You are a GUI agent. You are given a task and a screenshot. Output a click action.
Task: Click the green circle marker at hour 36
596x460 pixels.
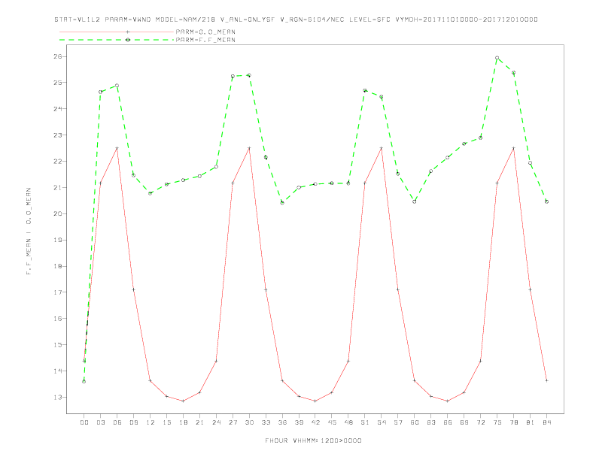[x=282, y=203]
